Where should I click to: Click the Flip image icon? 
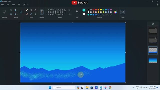point(15,14)
